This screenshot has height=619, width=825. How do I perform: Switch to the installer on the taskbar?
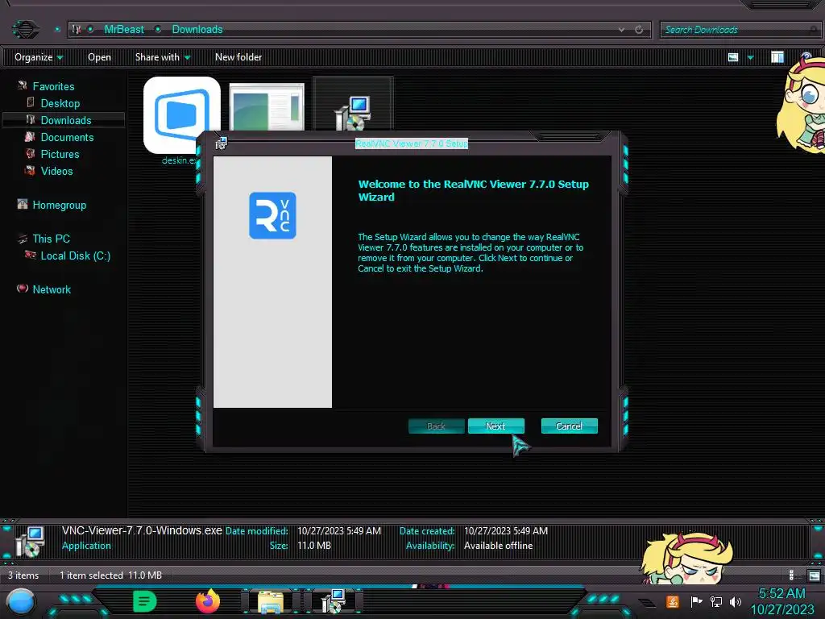[x=333, y=601]
